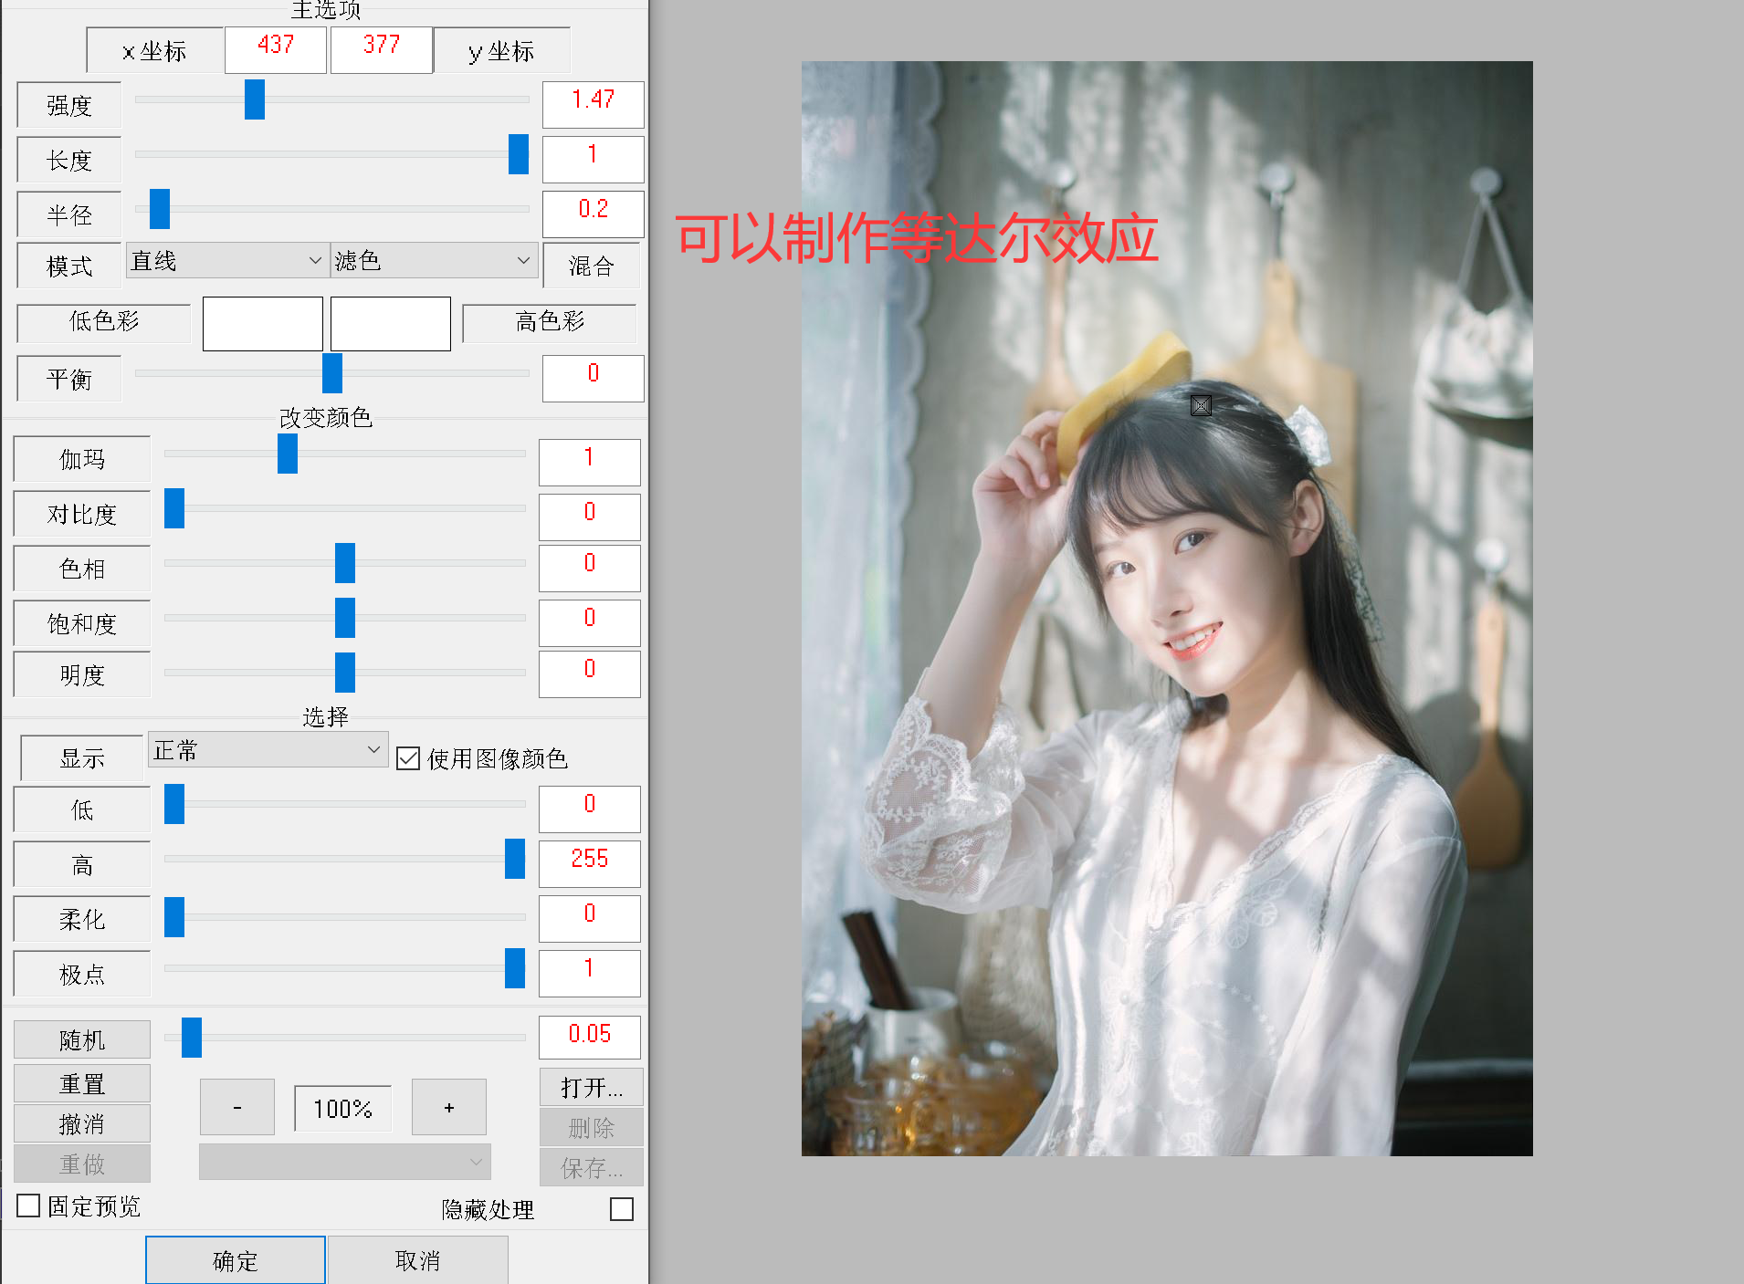
Task: Click the 确定 (OK) button
Action: pyautogui.click(x=234, y=1259)
